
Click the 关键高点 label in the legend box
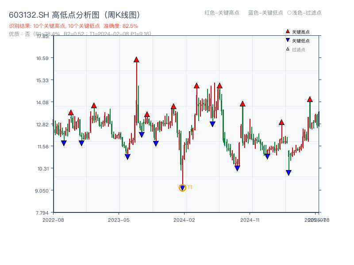click(301, 32)
